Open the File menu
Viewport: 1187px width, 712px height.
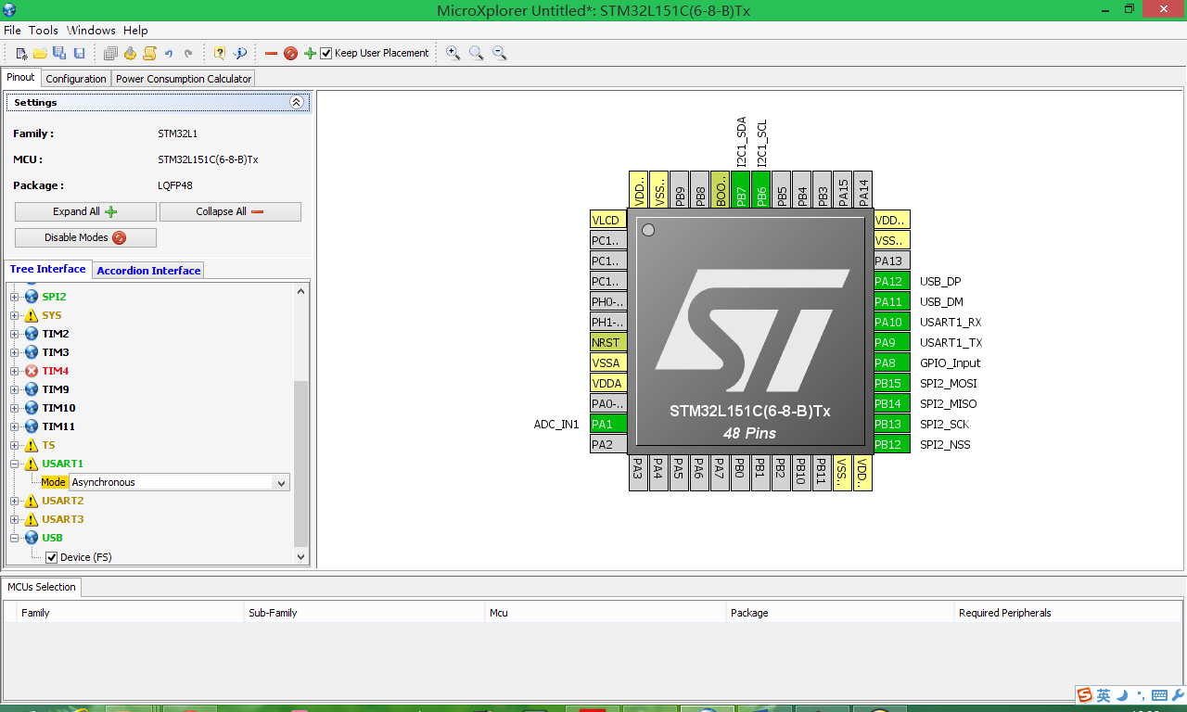point(12,31)
